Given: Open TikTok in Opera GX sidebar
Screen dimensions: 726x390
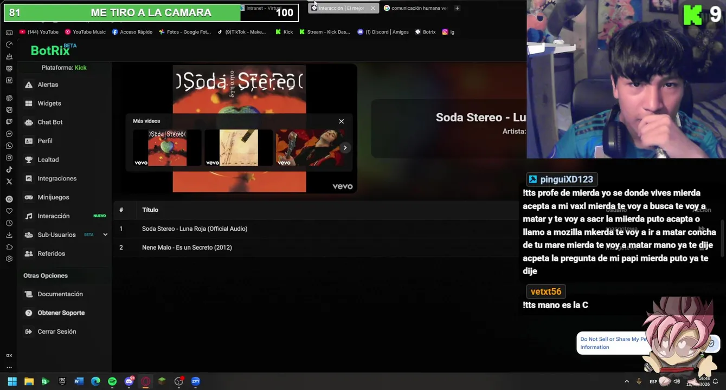Looking at the screenshot, I should tap(9, 170).
